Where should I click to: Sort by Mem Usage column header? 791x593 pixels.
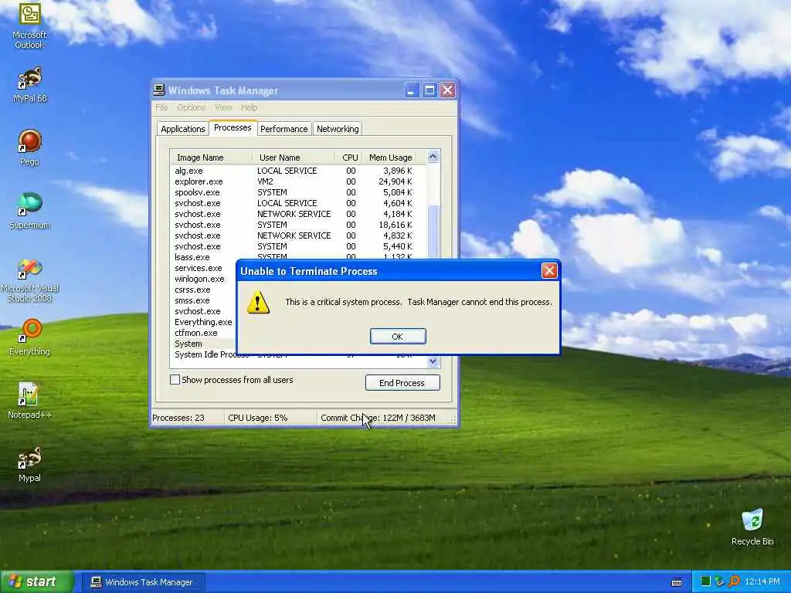390,158
